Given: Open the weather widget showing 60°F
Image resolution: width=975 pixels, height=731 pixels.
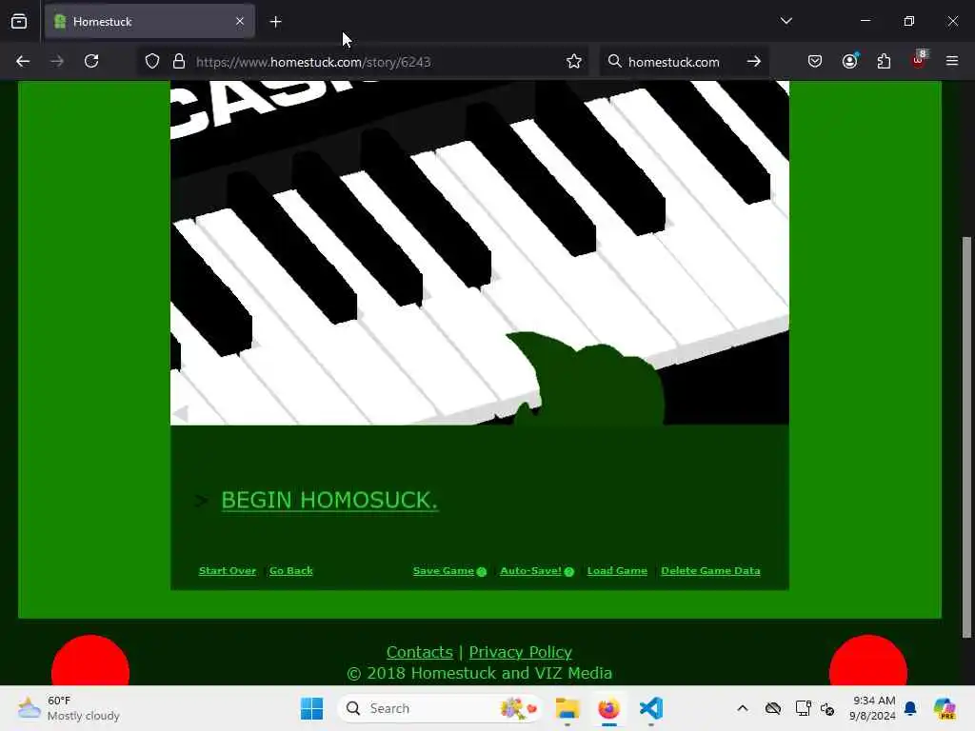Looking at the screenshot, I should tap(69, 708).
